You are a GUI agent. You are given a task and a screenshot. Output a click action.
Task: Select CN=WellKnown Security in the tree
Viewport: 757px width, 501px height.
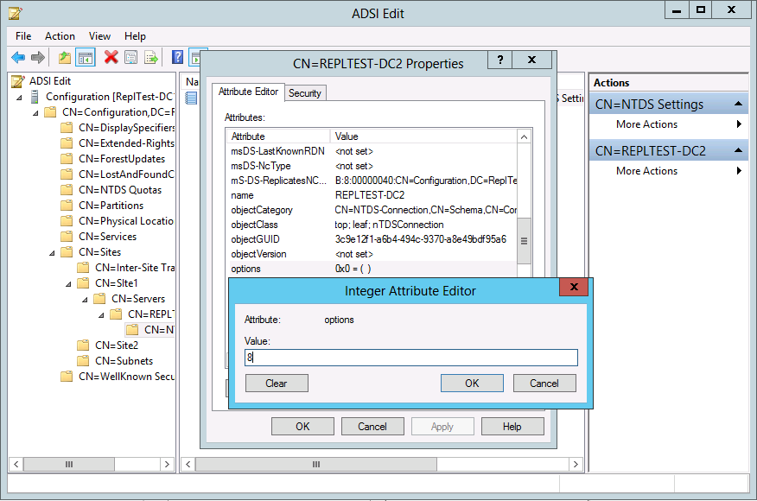click(126, 377)
